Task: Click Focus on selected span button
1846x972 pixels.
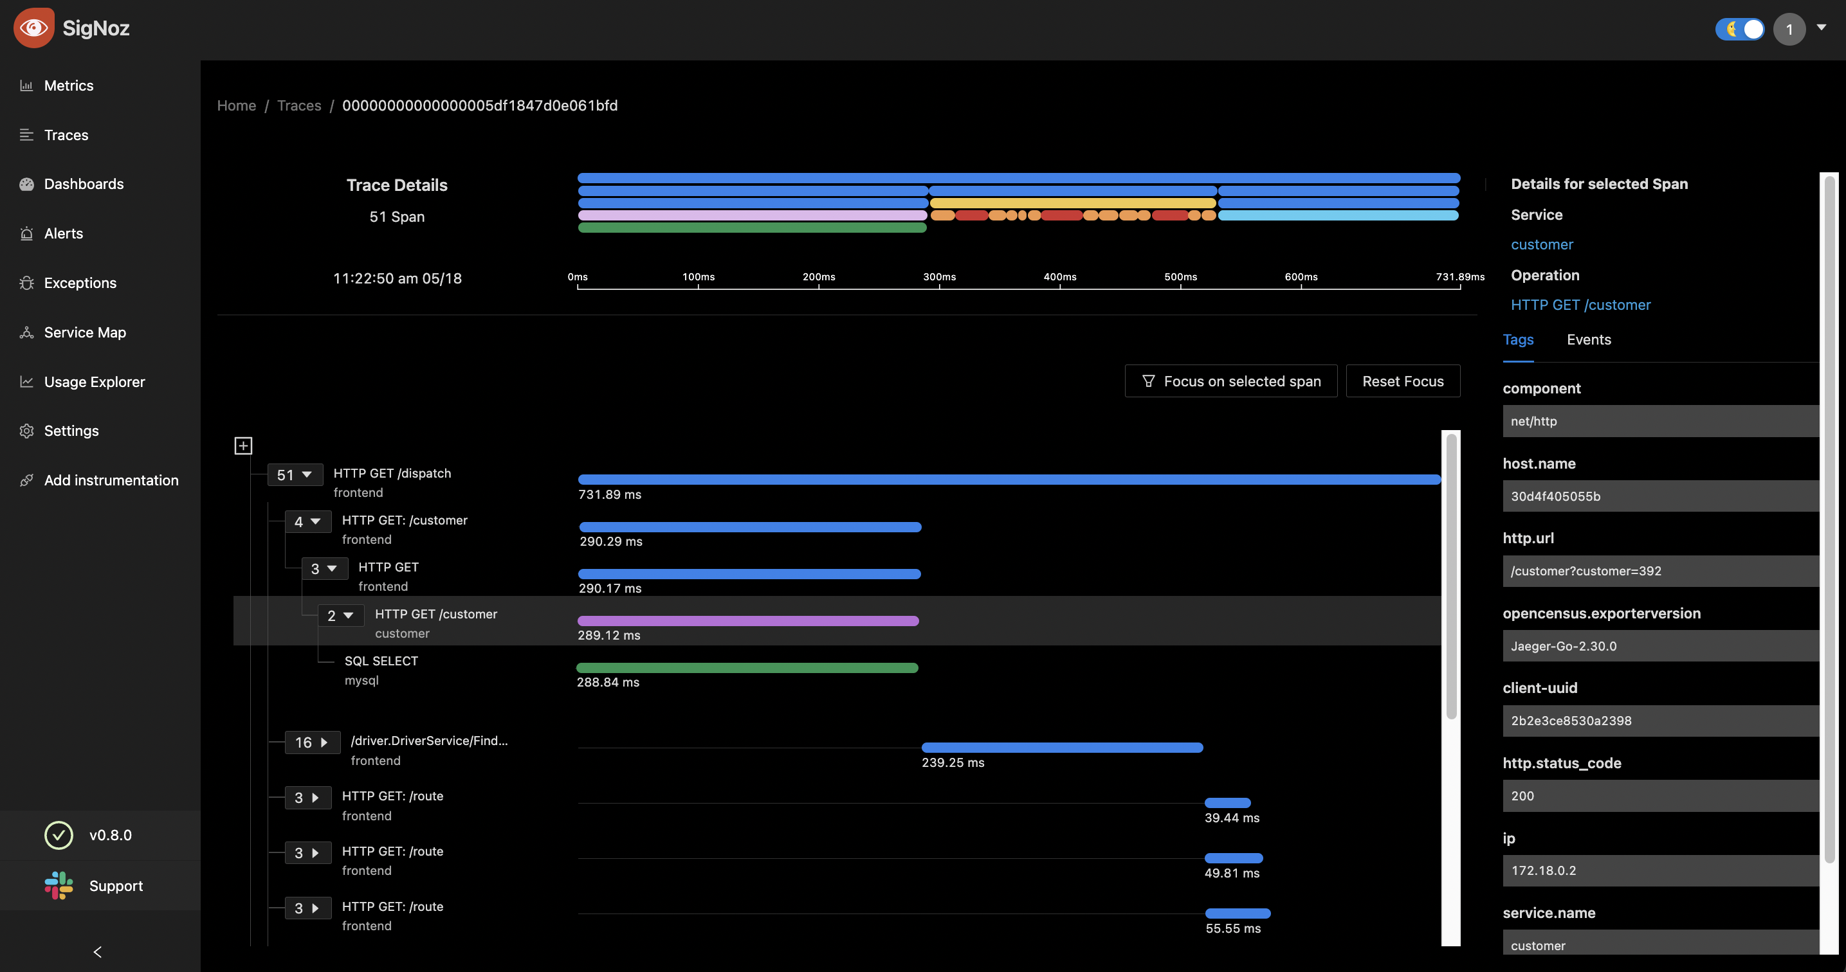Action: (x=1230, y=382)
